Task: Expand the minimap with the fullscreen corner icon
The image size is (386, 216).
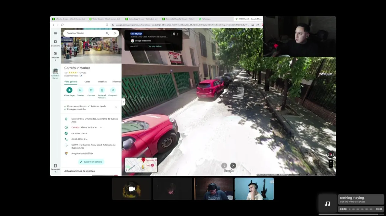Action: pos(128,170)
